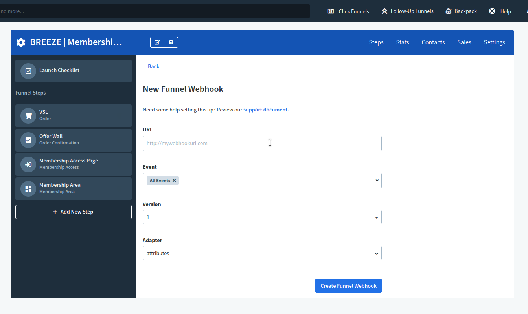
Task: Open the Adapter dropdown
Action: (262, 253)
